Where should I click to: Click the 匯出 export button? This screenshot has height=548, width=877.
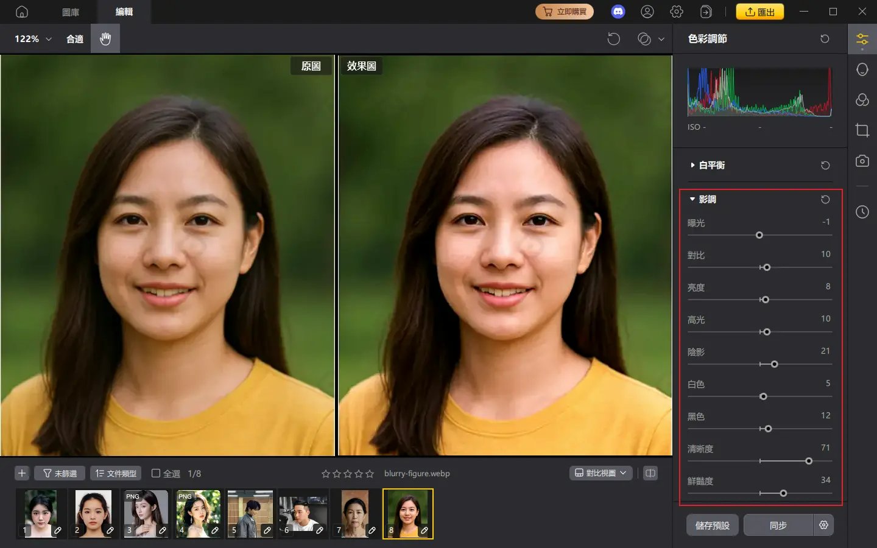pos(760,11)
